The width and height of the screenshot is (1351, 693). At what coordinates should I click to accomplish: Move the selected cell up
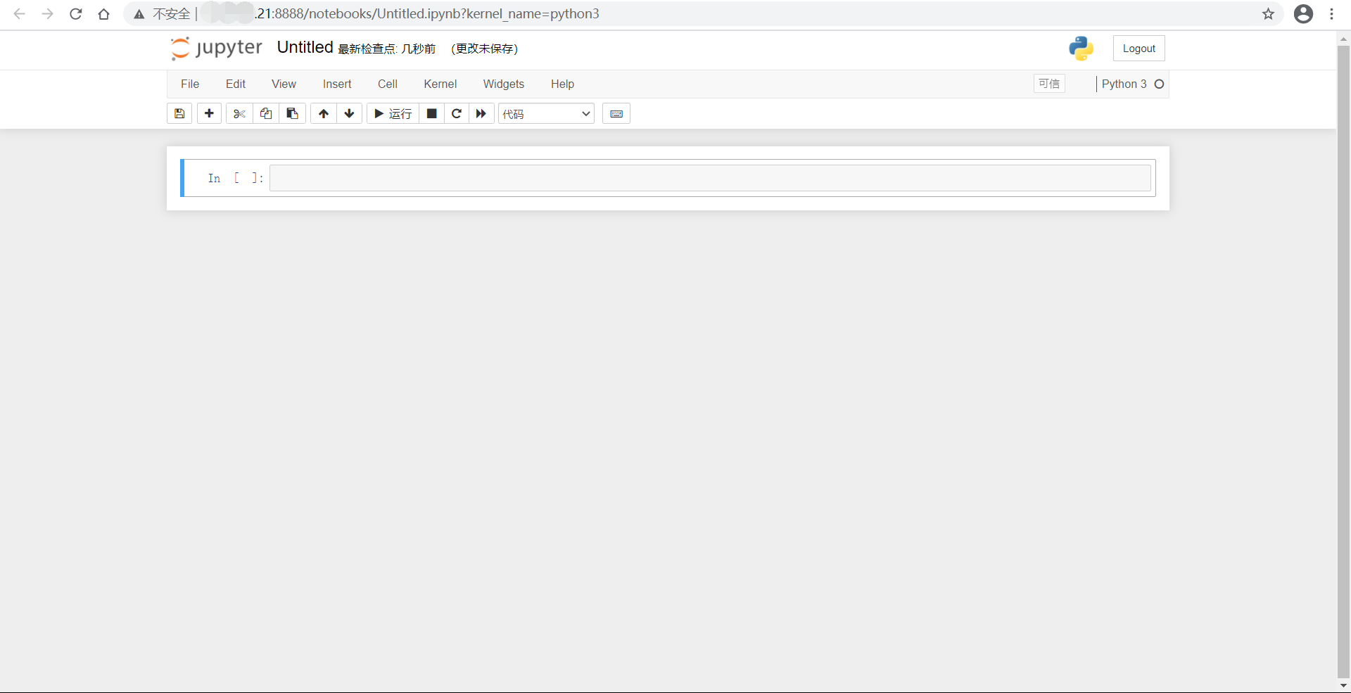coord(324,113)
